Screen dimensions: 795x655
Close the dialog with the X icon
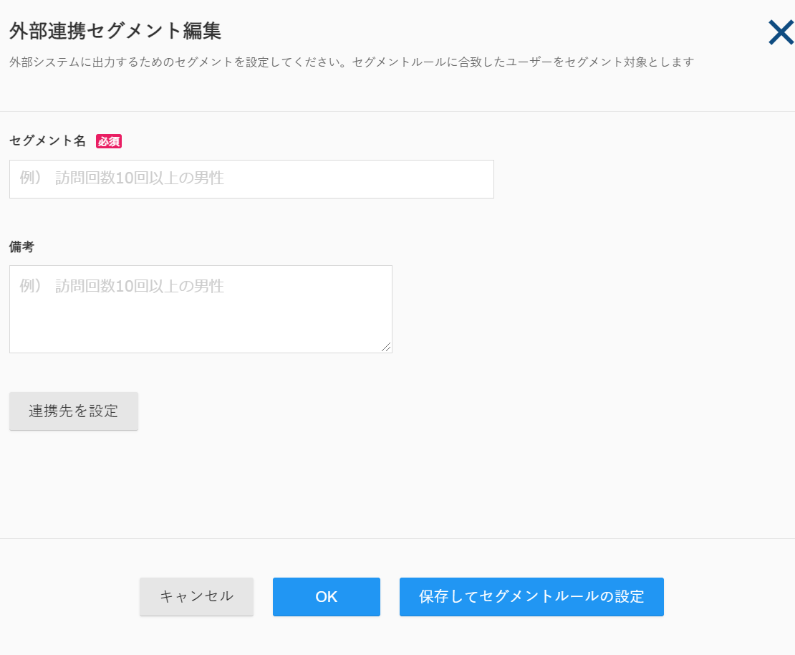[781, 32]
